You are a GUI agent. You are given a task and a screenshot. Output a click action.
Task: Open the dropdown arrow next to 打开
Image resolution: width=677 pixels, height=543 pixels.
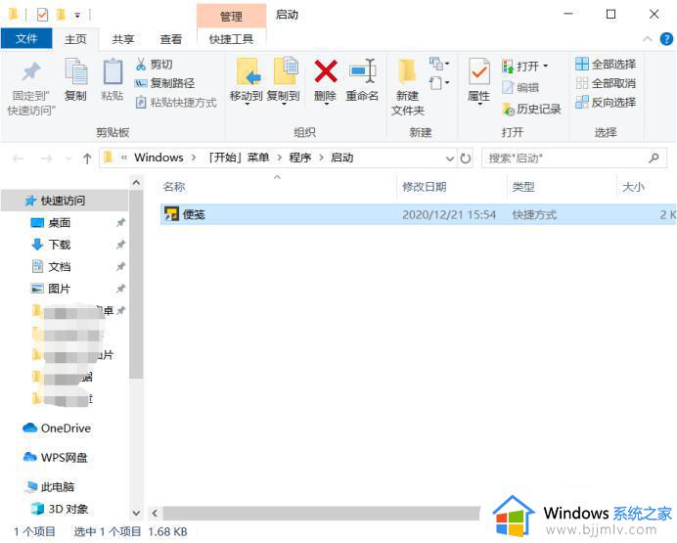pyautogui.click(x=545, y=67)
